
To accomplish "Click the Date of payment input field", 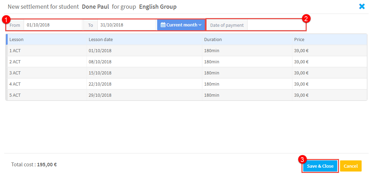I will (276, 25).
